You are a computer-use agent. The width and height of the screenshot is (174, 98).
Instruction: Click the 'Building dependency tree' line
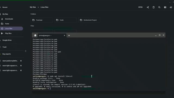[x=48, y=80]
